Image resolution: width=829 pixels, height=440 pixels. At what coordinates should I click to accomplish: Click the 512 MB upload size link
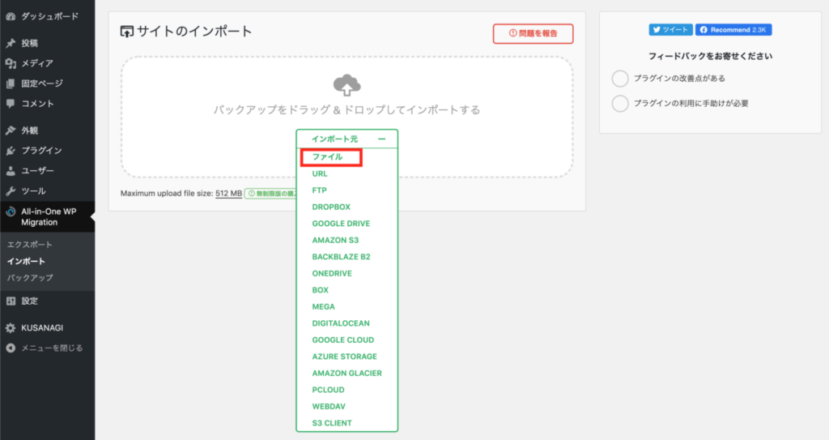click(x=228, y=194)
